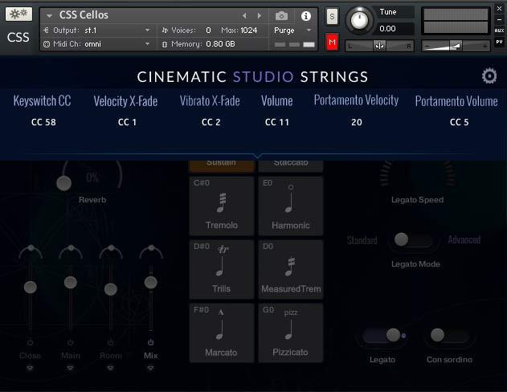The height and width of the screenshot is (392, 507).
Task: Choose the Trills articulation
Action: point(221,270)
